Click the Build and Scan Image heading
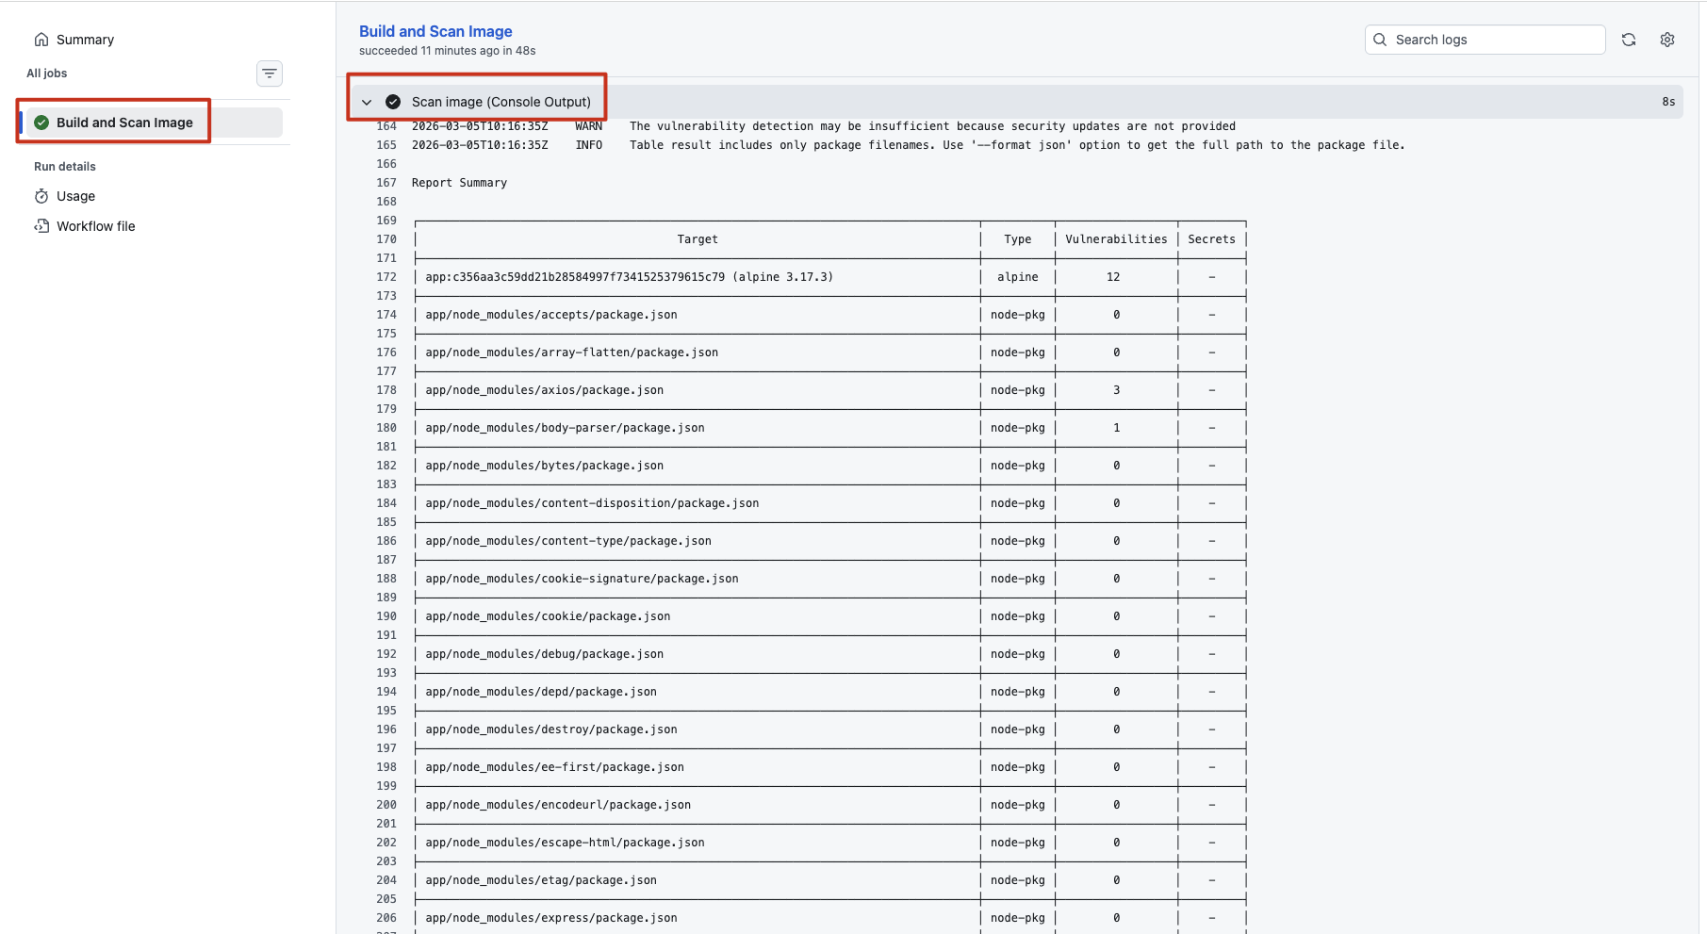 point(435,31)
